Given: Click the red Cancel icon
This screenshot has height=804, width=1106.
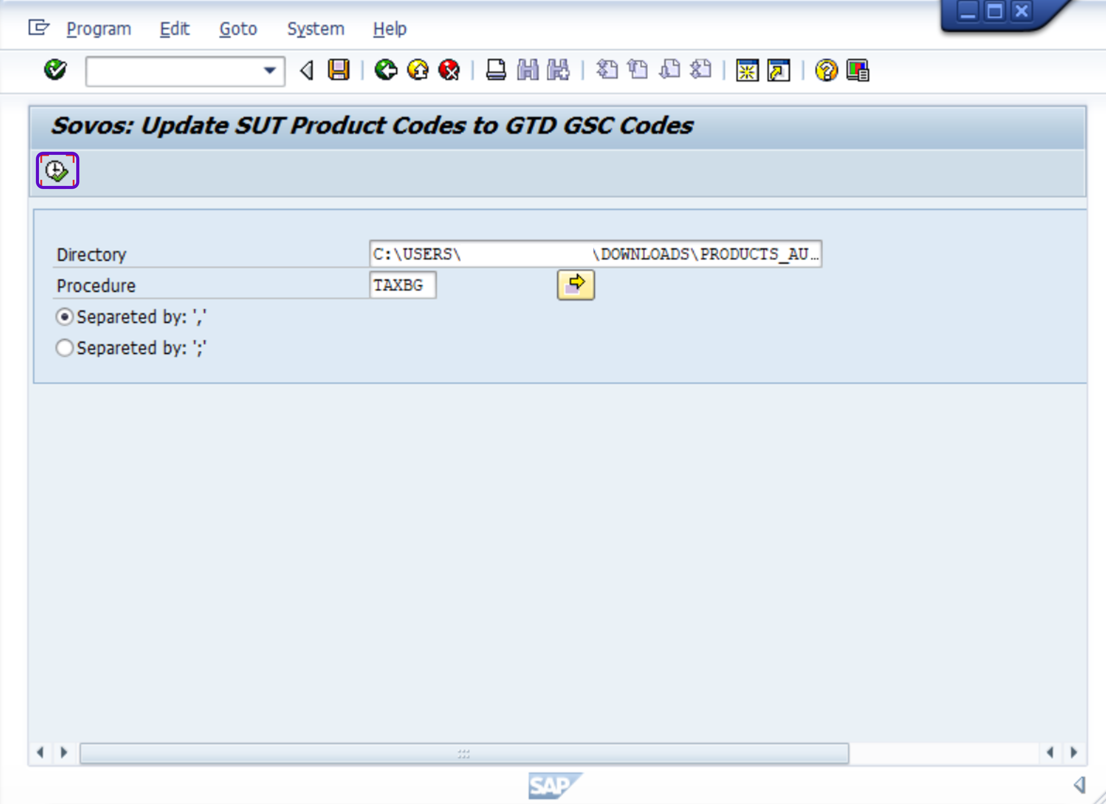Looking at the screenshot, I should point(449,70).
